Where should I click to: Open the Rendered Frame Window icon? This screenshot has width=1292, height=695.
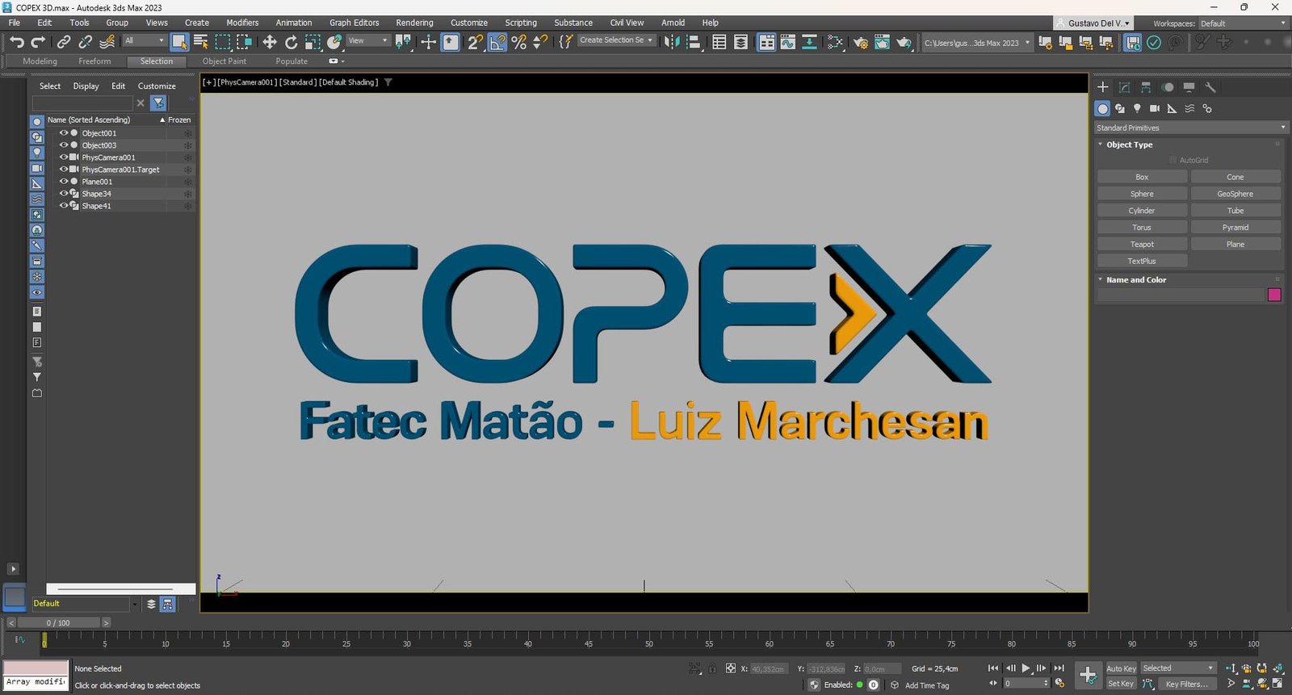[x=882, y=41]
